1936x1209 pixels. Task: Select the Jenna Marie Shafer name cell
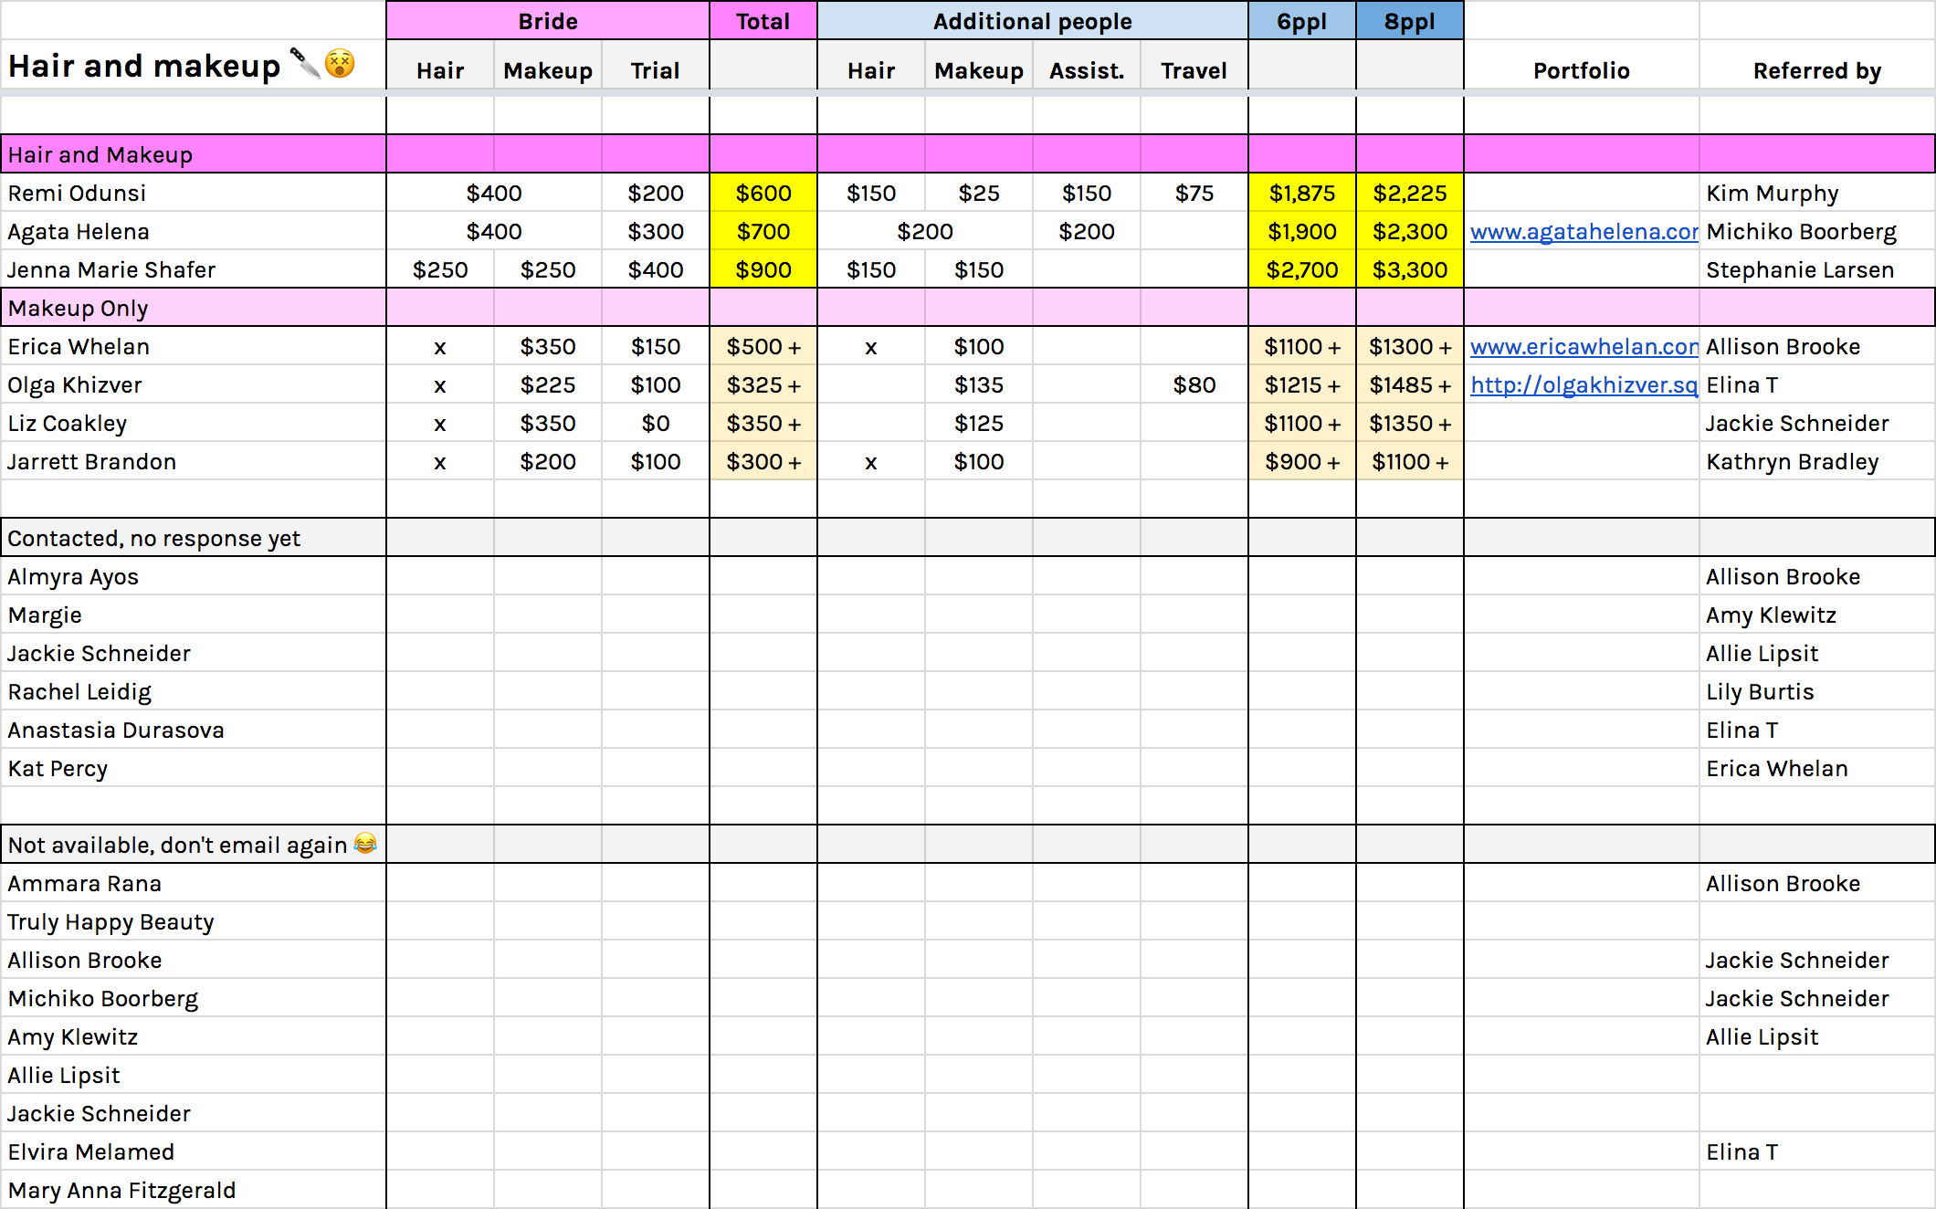click(193, 270)
